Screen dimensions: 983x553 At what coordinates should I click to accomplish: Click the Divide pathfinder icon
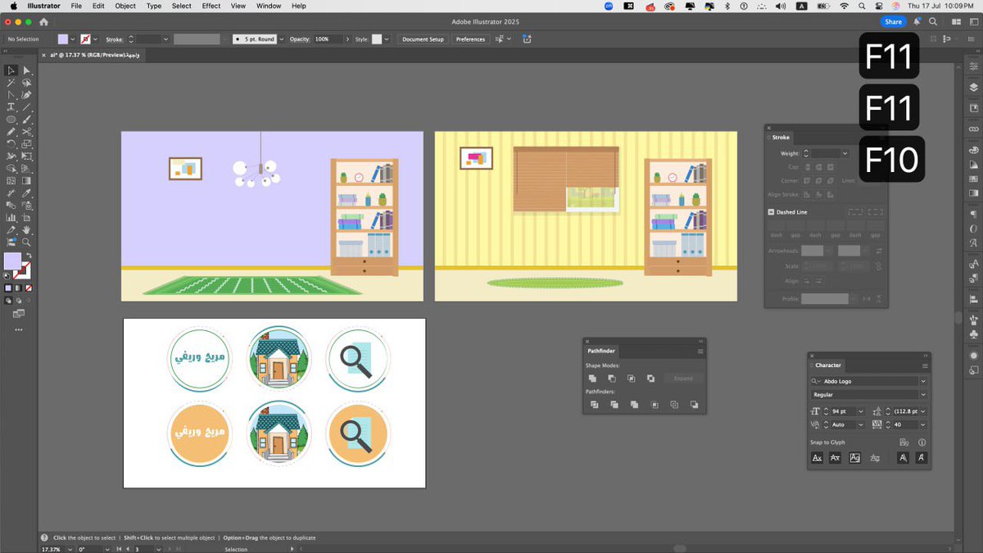[594, 405]
